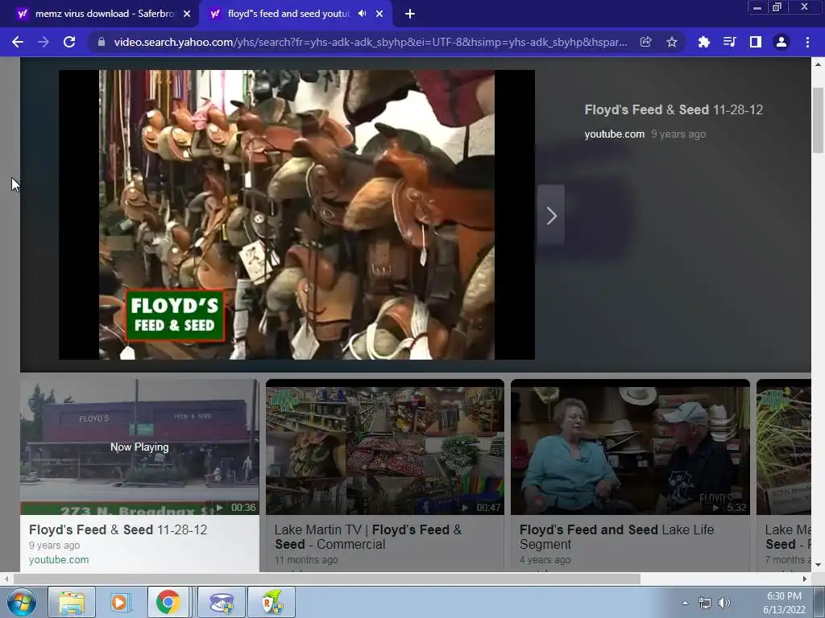Reload the current page

(69, 42)
